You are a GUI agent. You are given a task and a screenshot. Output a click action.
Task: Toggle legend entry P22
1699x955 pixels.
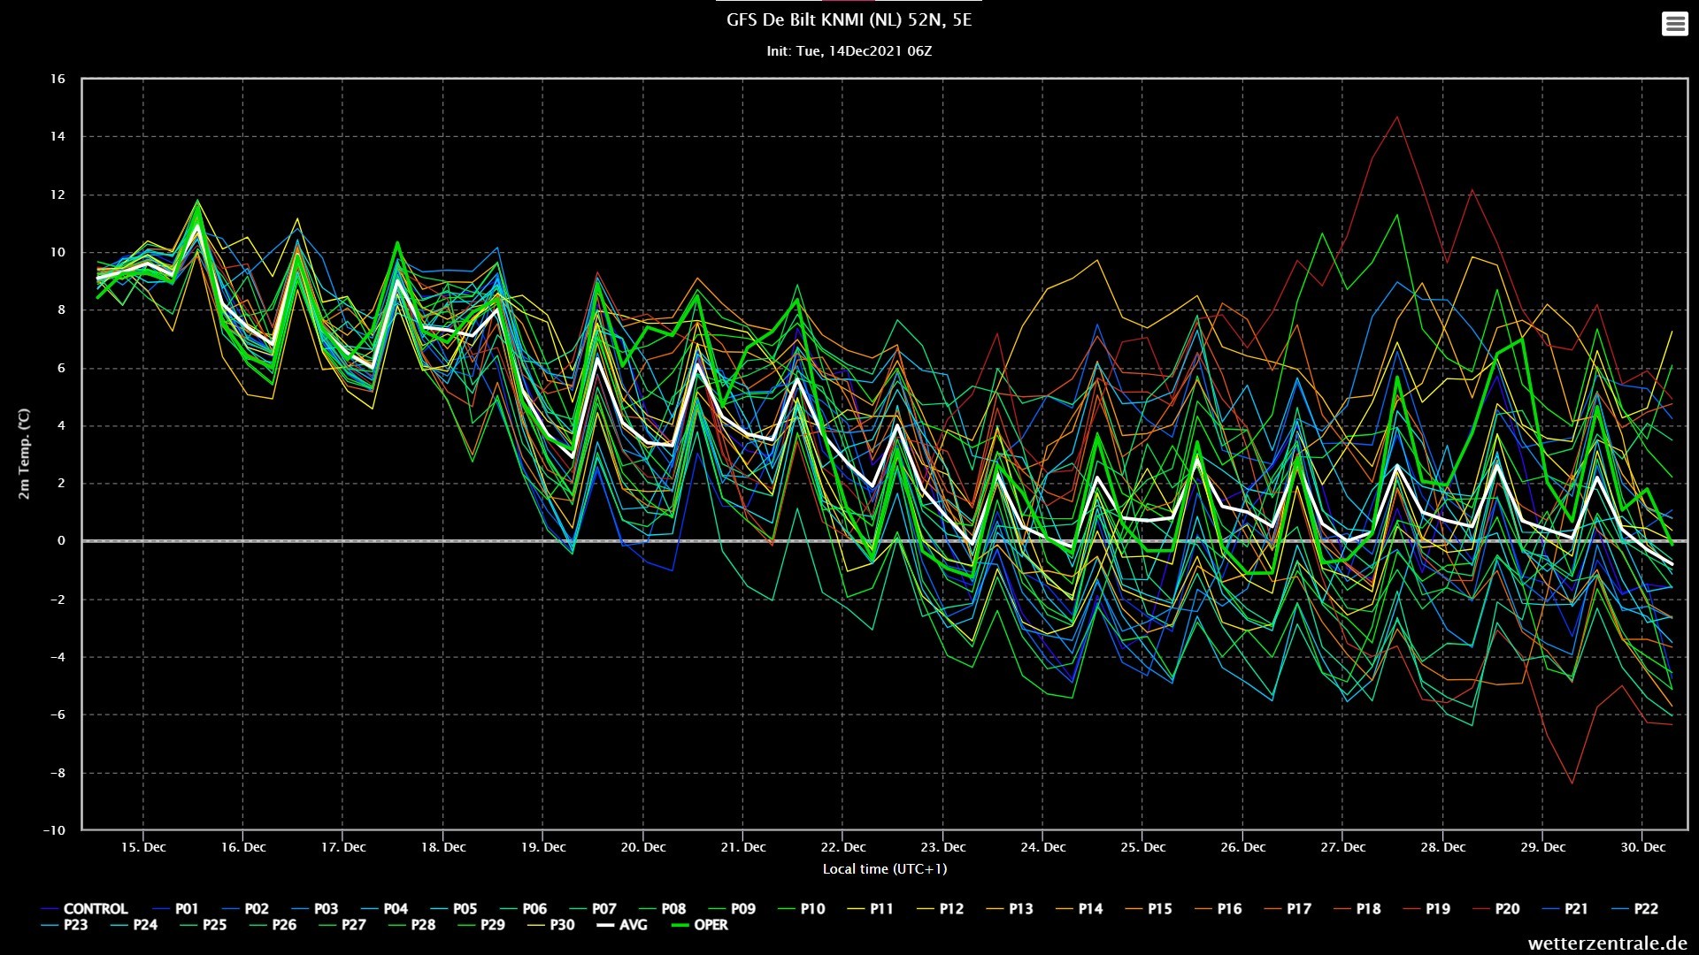(1634, 909)
